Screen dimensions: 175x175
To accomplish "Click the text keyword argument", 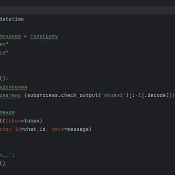I will (x=58, y=129).
